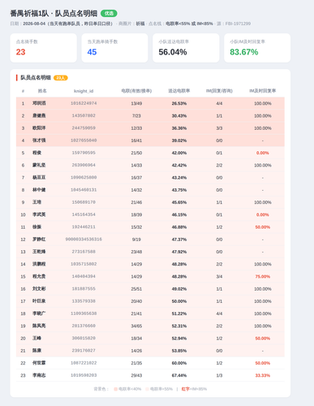This screenshot has height=406, width=314.
Task: Click the green 优选 badge beside the title
Action: click(109, 13)
